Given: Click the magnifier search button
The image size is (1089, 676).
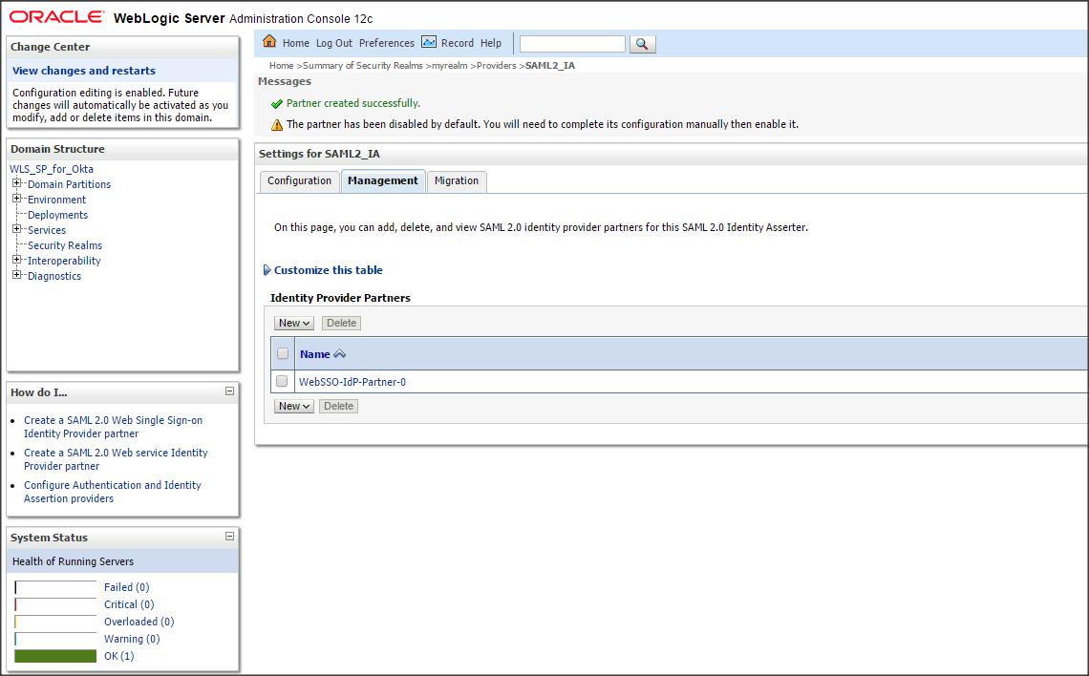Looking at the screenshot, I should 643,44.
